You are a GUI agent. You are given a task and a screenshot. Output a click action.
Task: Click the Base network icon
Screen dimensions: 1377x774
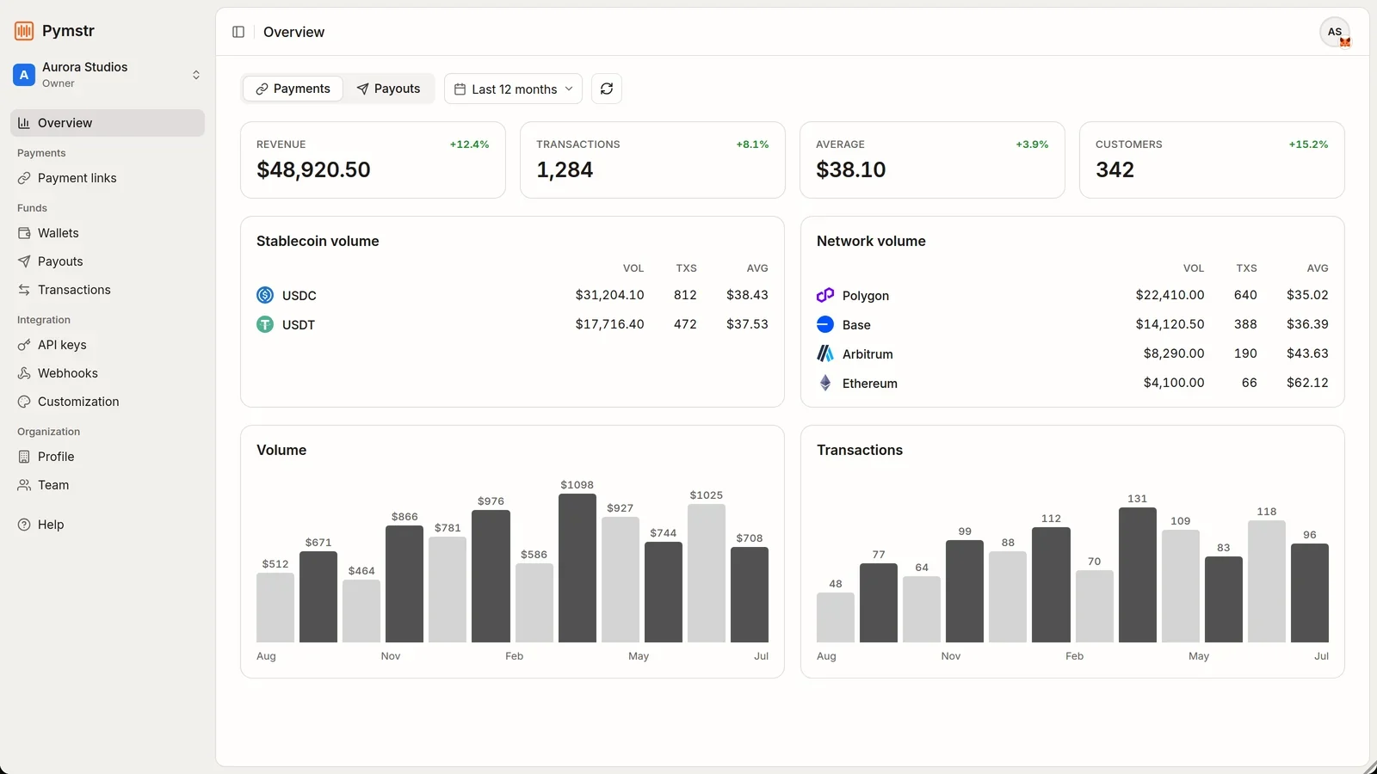coord(825,324)
